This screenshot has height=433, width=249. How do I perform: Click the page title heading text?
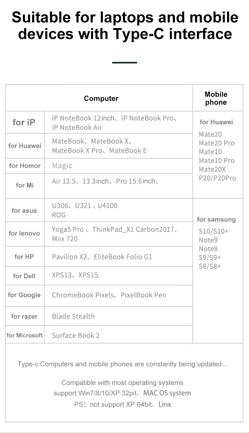[x=125, y=26]
